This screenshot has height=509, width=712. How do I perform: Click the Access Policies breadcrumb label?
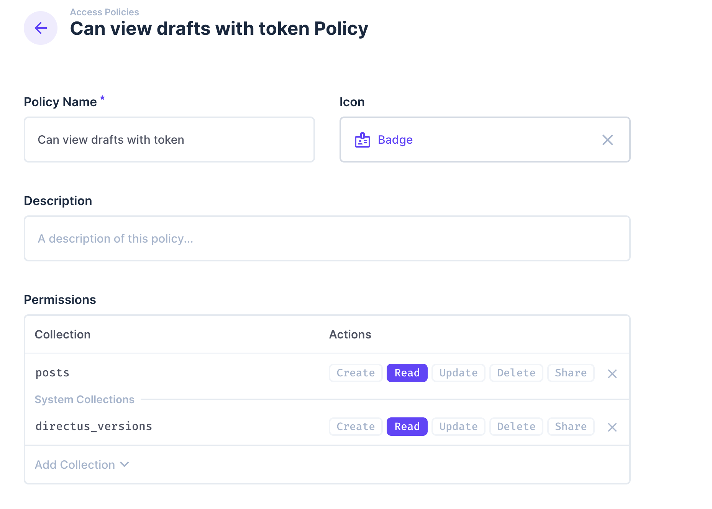pos(104,12)
